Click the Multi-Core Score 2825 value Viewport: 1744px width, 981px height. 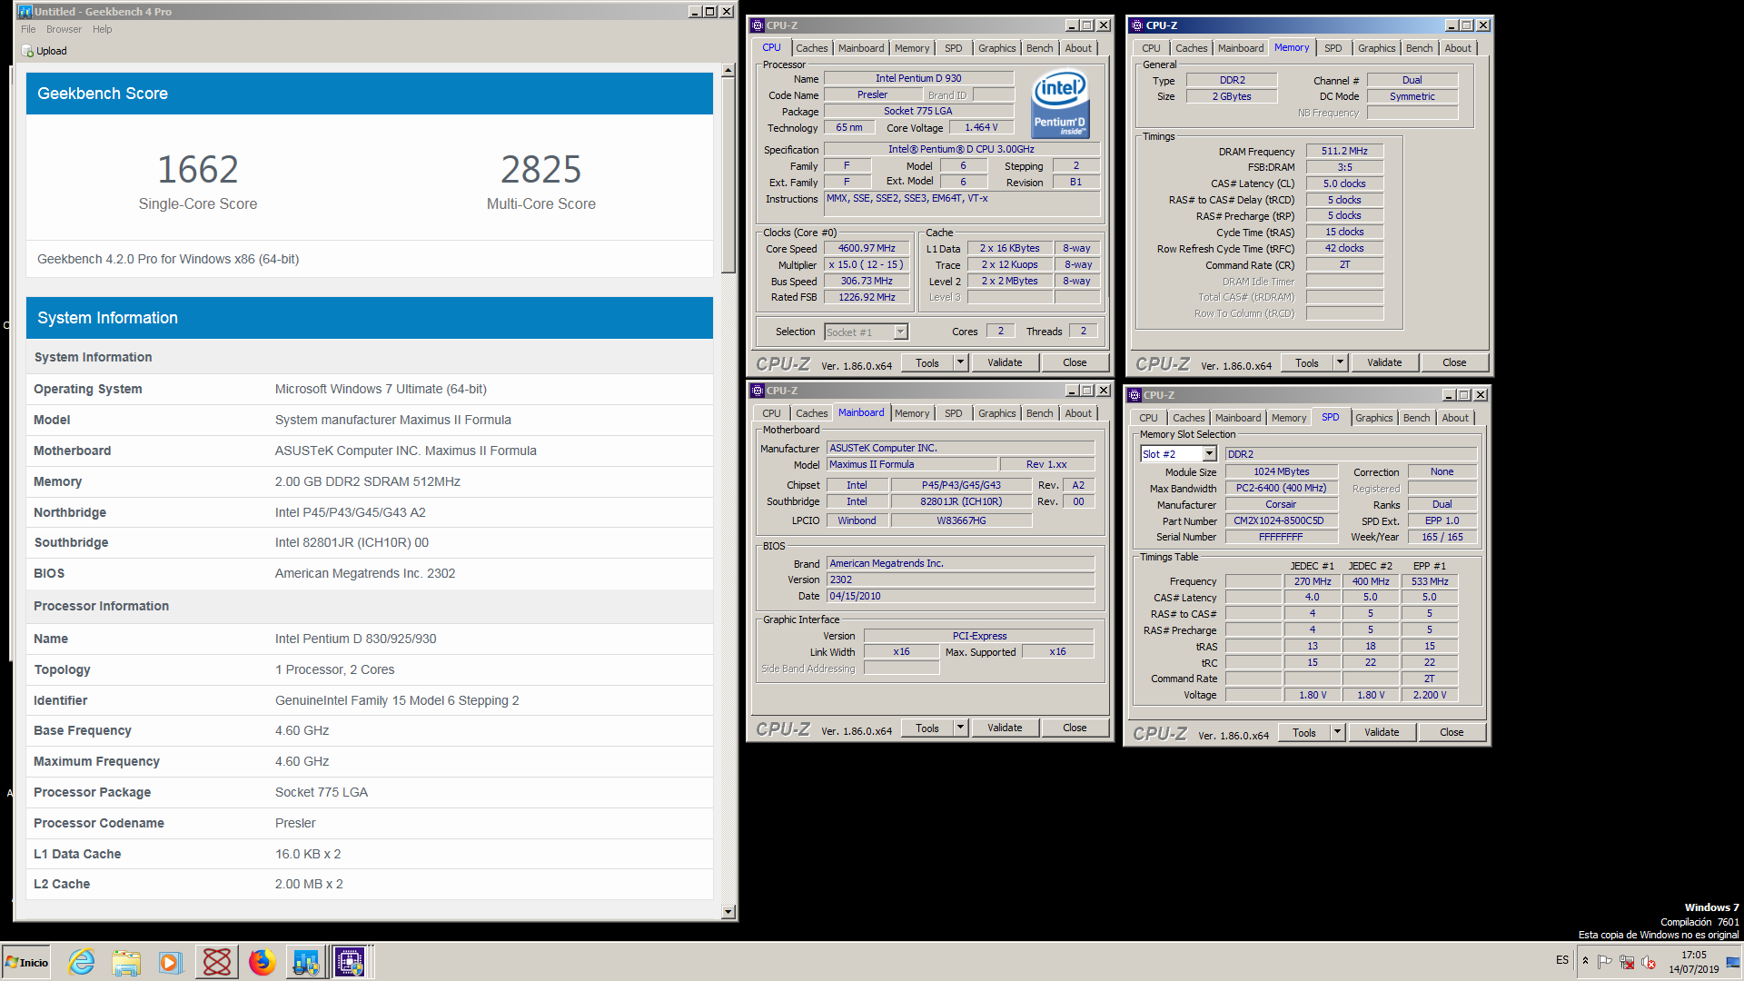pyautogui.click(x=541, y=170)
